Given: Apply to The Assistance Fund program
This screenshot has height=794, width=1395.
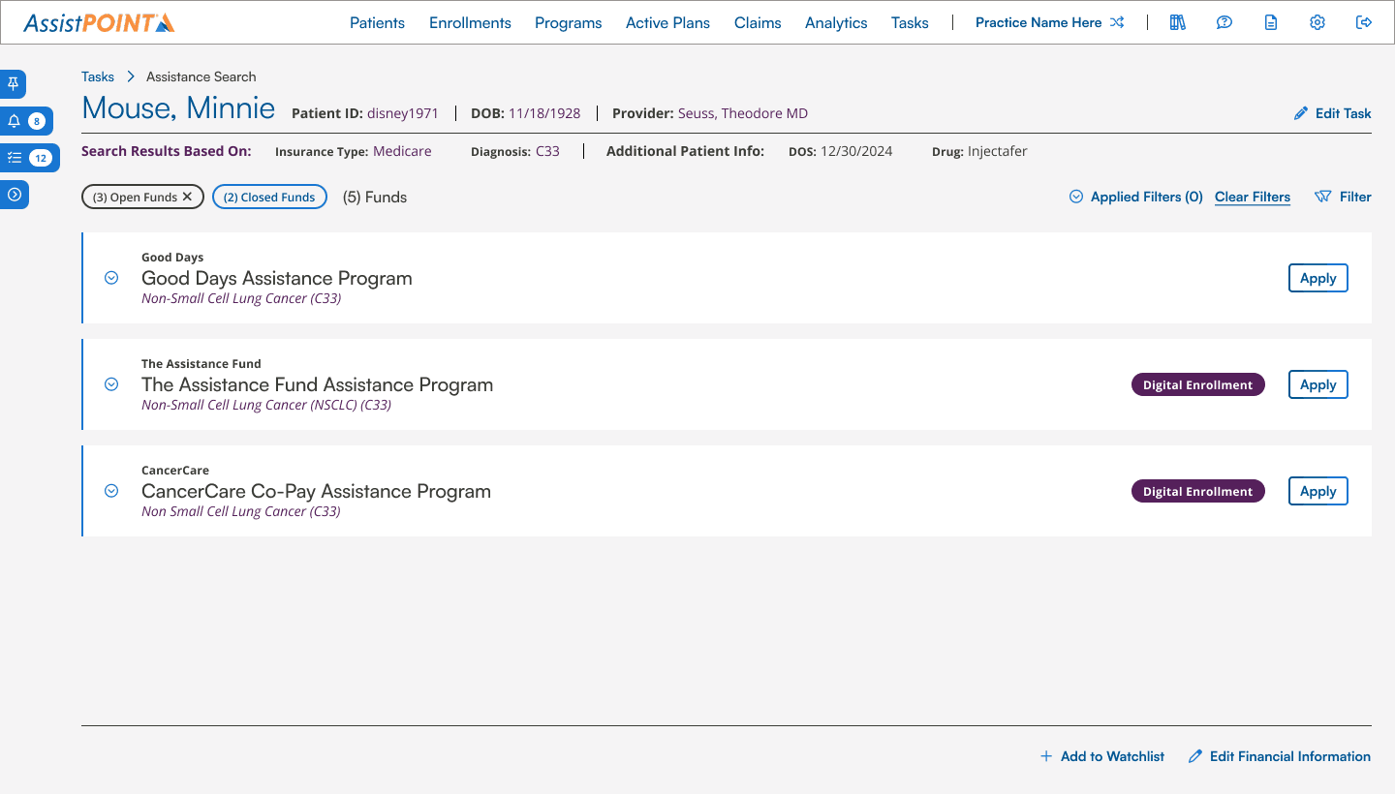Looking at the screenshot, I should pos(1317,384).
